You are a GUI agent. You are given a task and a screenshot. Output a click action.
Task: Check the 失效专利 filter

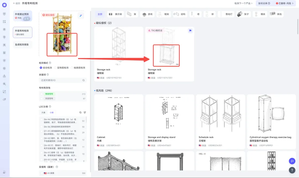click(41, 99)
